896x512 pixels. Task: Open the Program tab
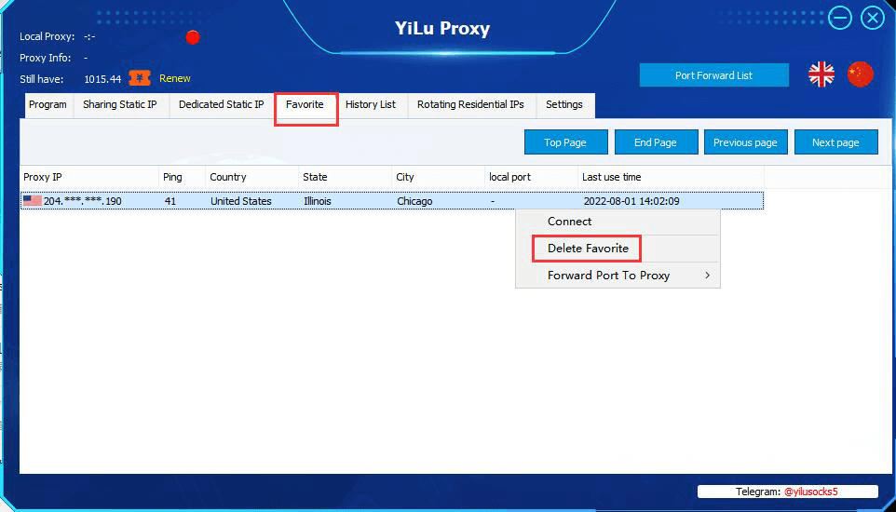pos(48,105)
